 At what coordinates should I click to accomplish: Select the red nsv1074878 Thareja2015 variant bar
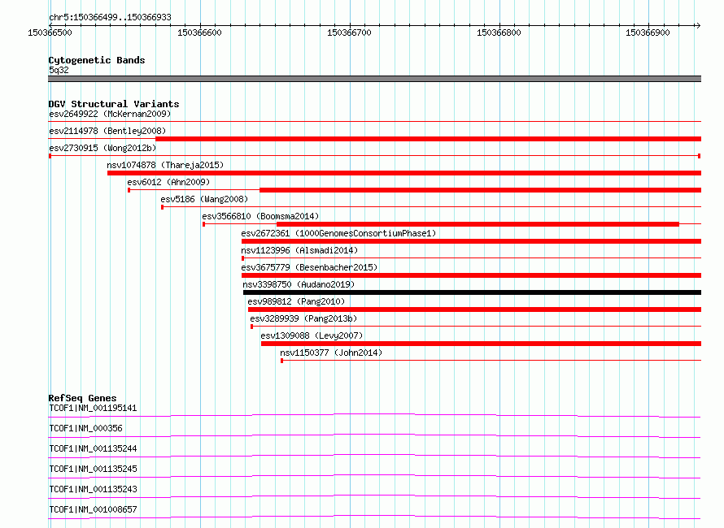404,173
